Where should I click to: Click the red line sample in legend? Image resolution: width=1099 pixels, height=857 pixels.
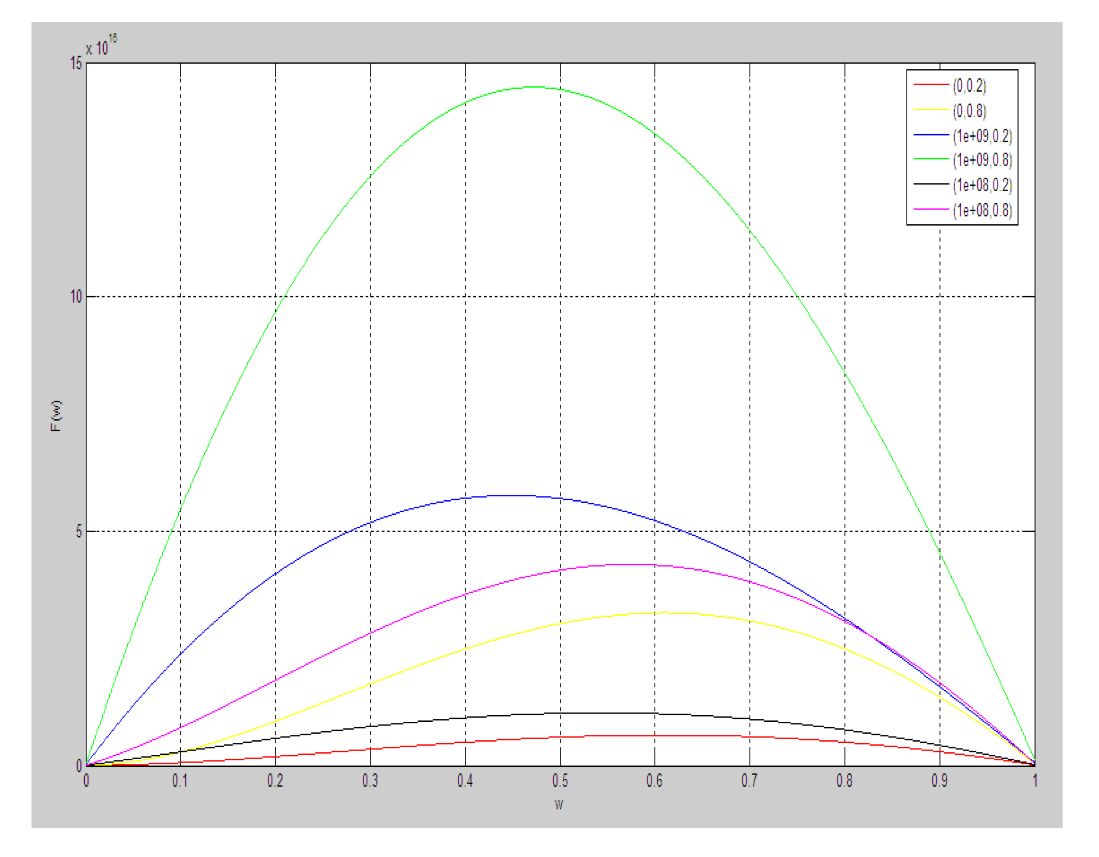click(931, 85)
